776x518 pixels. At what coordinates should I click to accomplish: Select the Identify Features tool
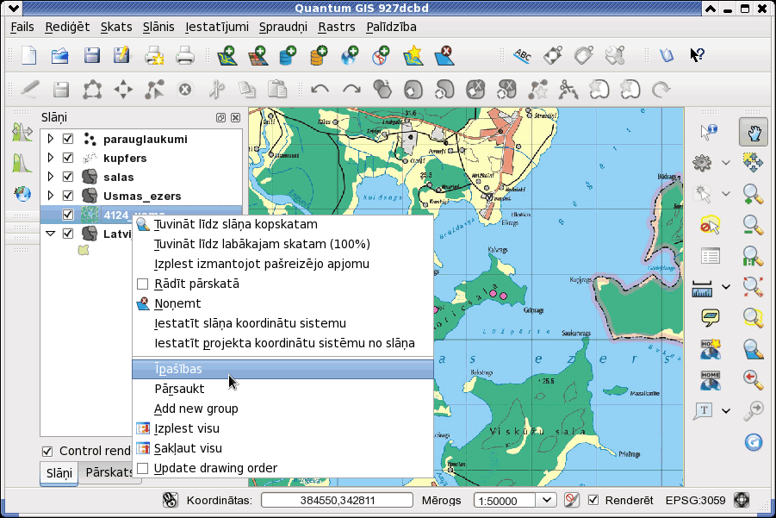709,132
